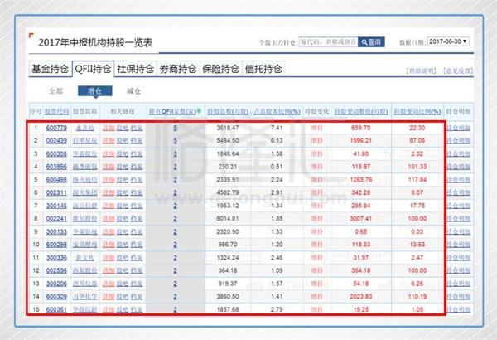Open stock name link in row 002439

[85, 141]
